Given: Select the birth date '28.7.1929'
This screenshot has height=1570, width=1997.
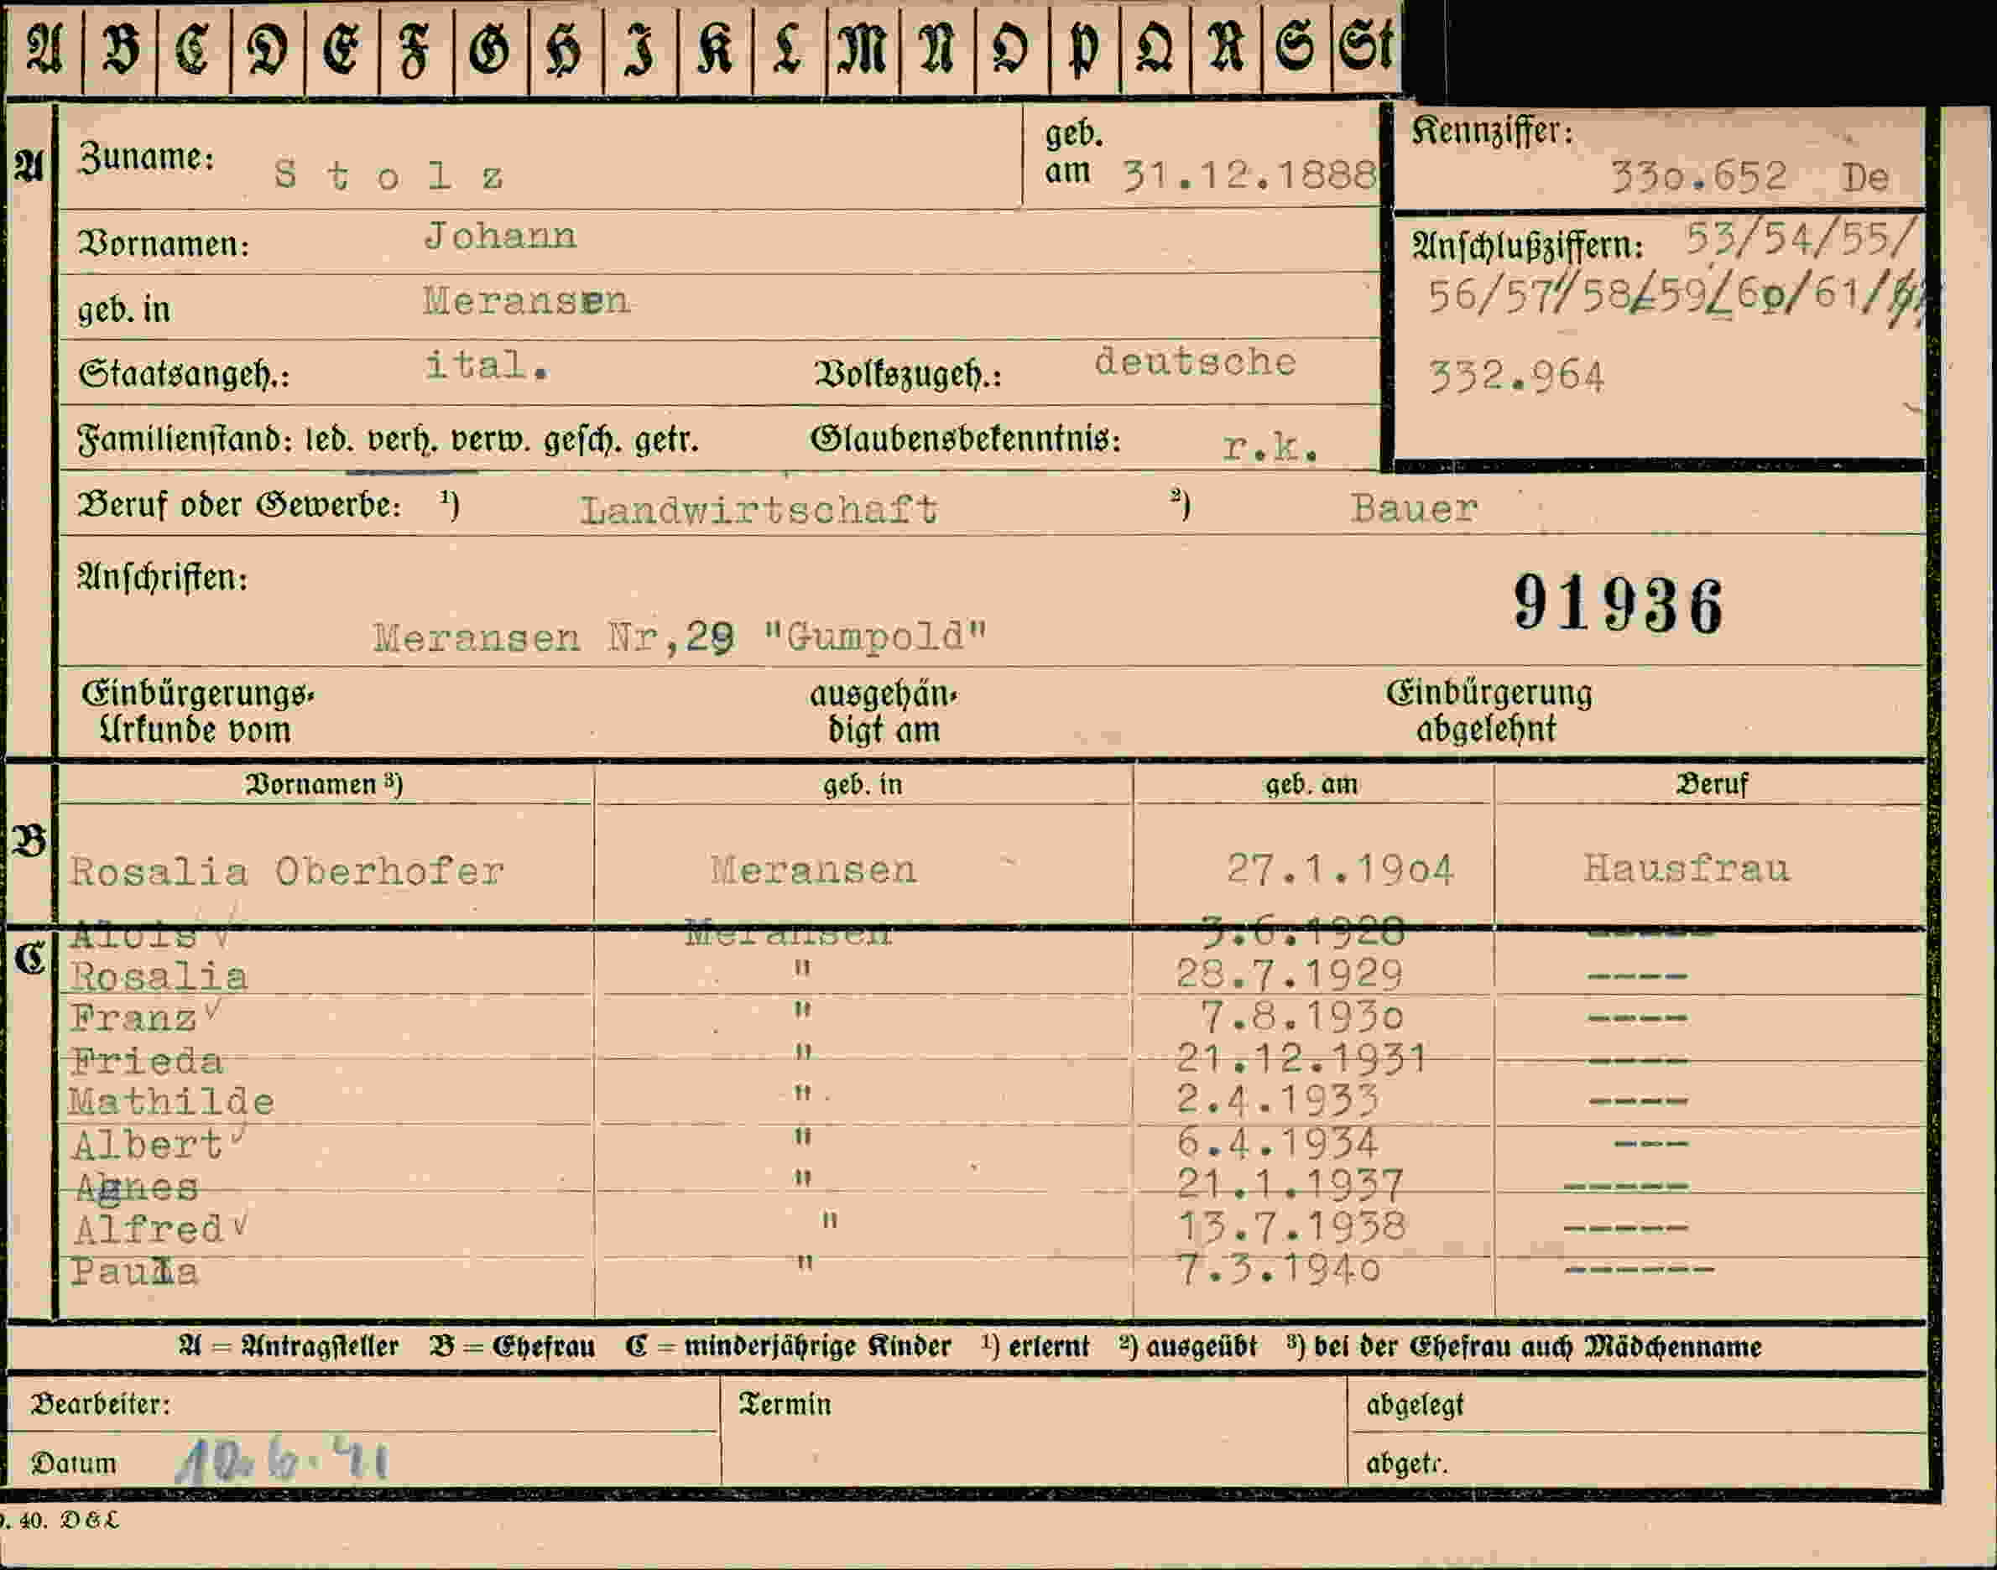Looking at the screenshot, I should 1289,975.
